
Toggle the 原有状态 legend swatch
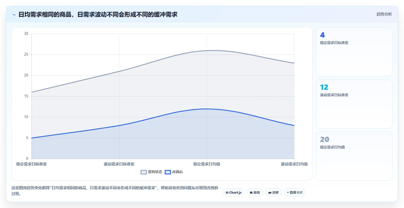(x=144, y=172)
